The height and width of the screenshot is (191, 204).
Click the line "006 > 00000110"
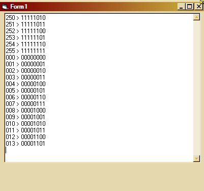pos(25,97)
